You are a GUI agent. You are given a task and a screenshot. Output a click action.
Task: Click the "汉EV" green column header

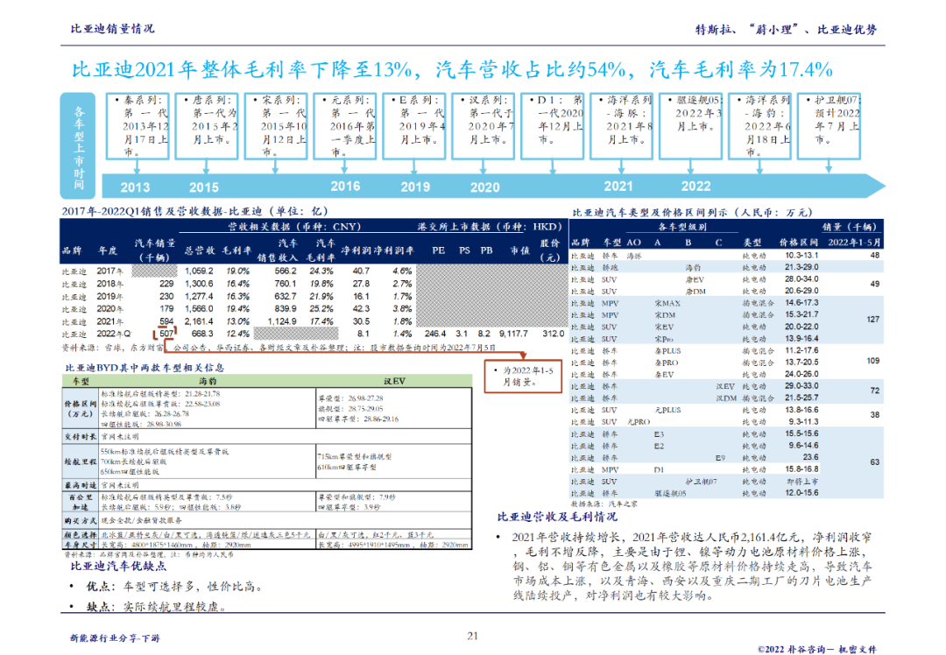pos(394,381)
